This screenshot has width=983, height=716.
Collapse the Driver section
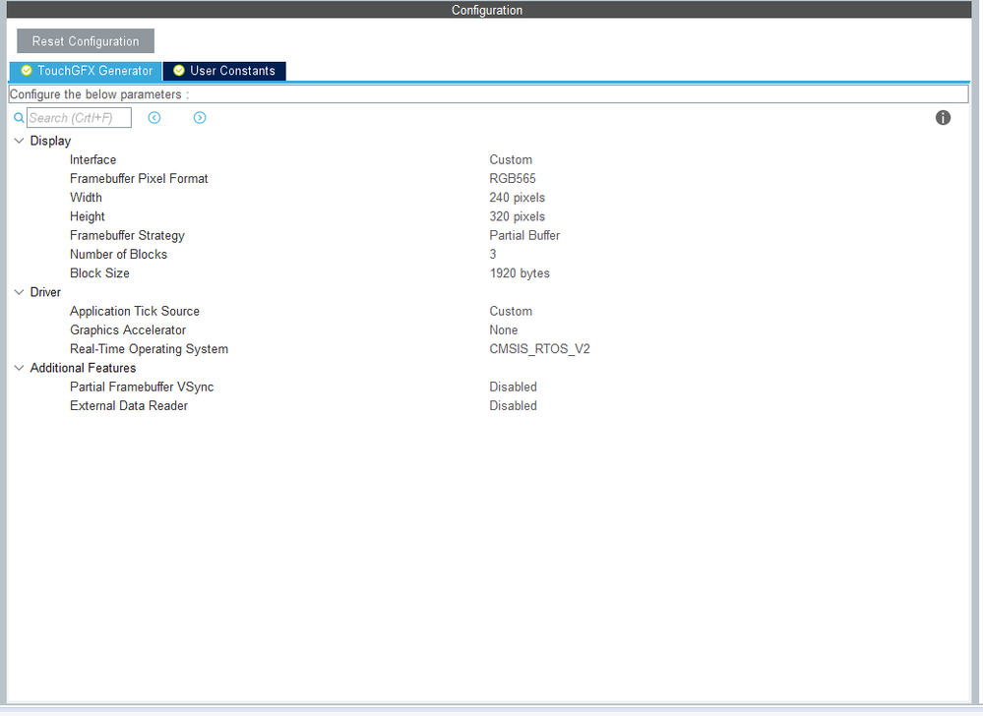19,292
